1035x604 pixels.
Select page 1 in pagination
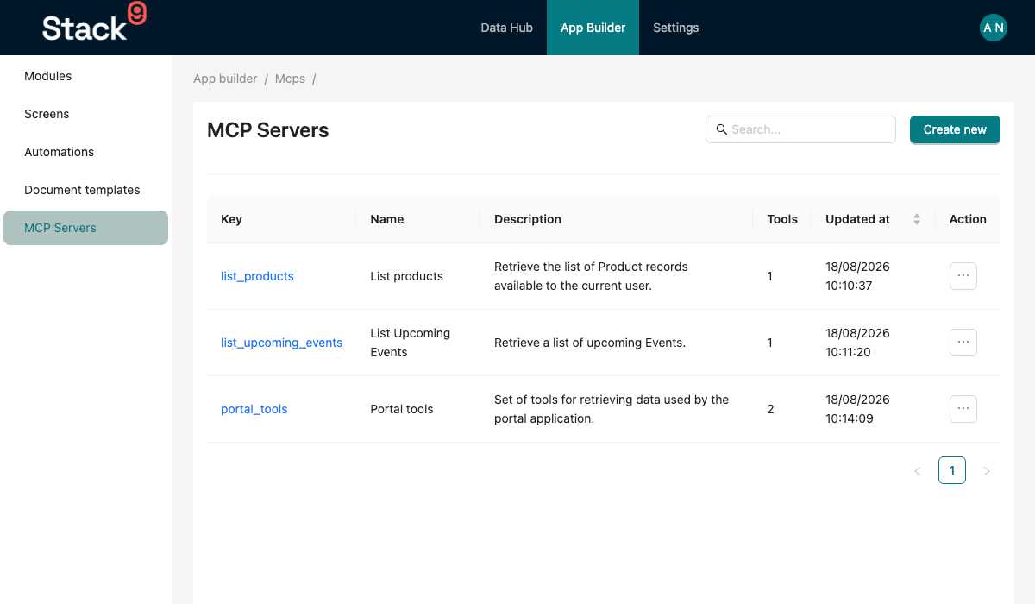click(952, 470)
